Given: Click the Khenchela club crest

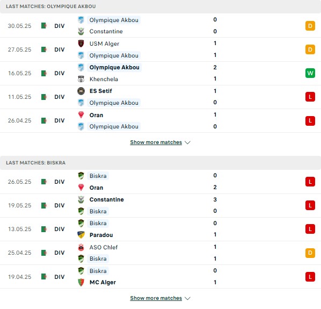Looking at the screenshot, I should tap(81, 79).
